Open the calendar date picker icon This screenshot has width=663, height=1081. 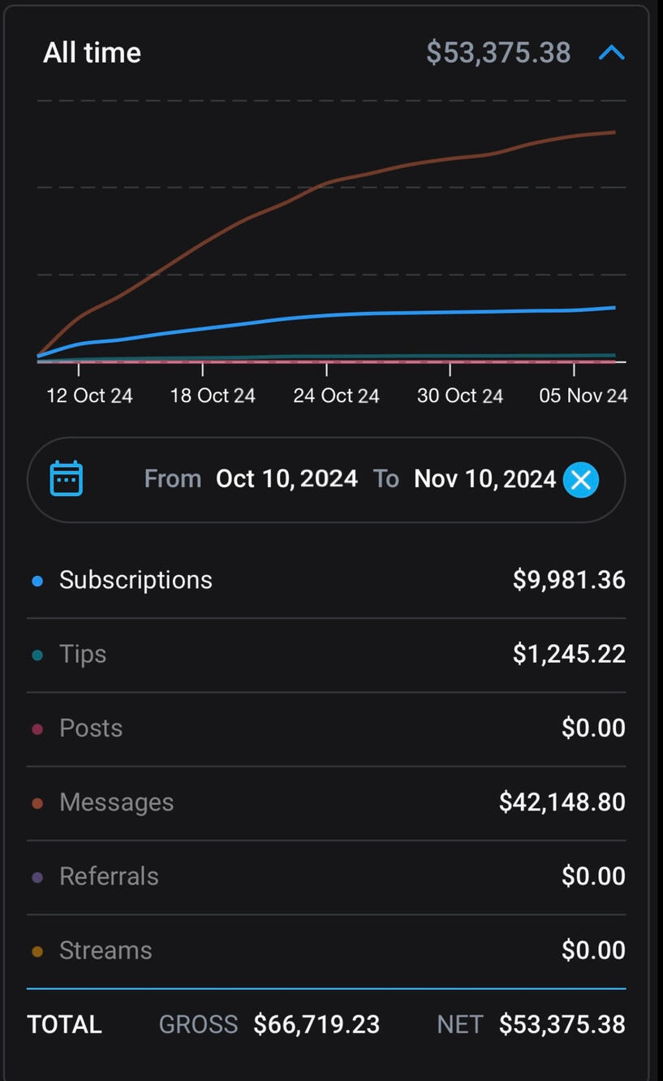click(x=66, y=478)
